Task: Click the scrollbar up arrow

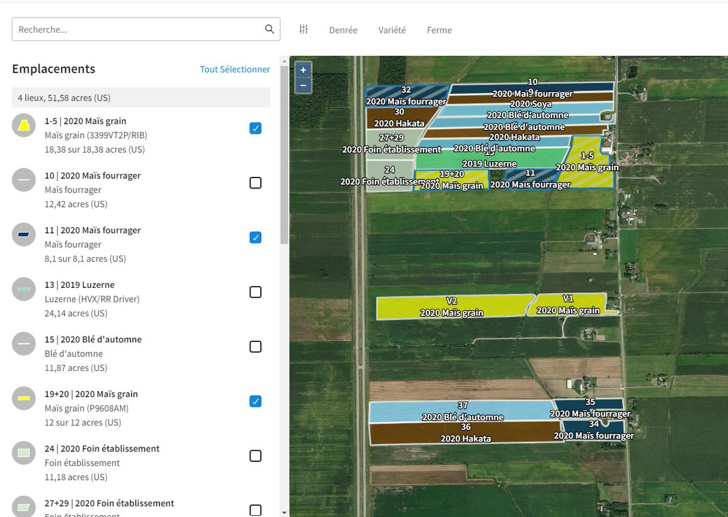Action: 285,61
